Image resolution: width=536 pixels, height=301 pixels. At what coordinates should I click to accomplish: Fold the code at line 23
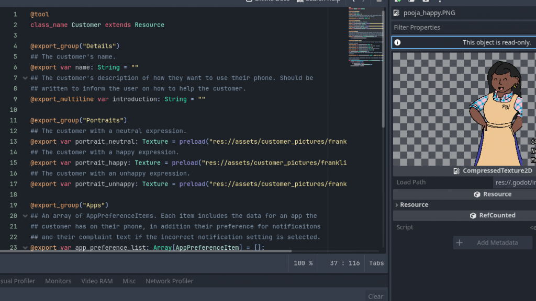coord(25,248)
